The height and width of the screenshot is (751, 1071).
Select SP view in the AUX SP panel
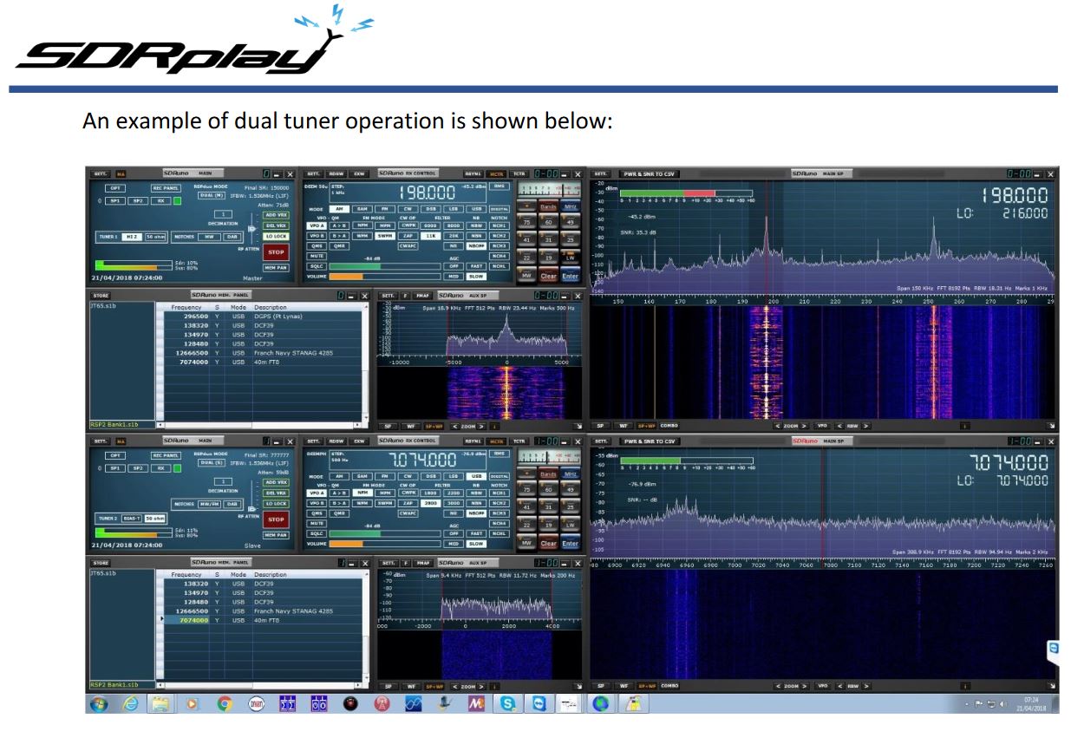pos(389,426)
